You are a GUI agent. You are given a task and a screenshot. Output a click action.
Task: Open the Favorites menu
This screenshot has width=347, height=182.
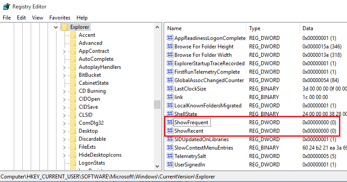[60, 18]
